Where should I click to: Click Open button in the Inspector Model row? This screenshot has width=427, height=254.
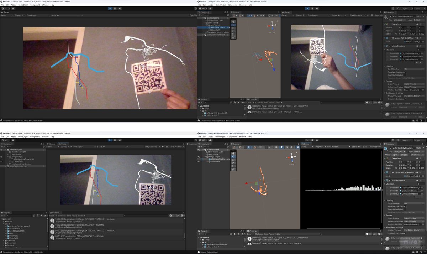click(395, 155)
